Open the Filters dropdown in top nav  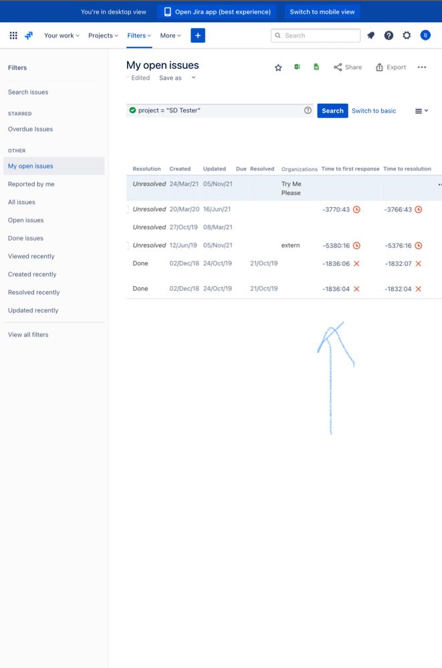tap(139, 35)
